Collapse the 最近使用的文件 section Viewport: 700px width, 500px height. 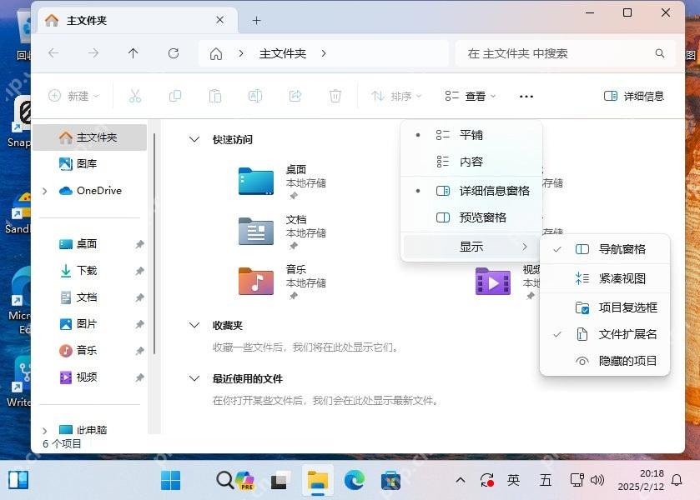pos(194,378)
